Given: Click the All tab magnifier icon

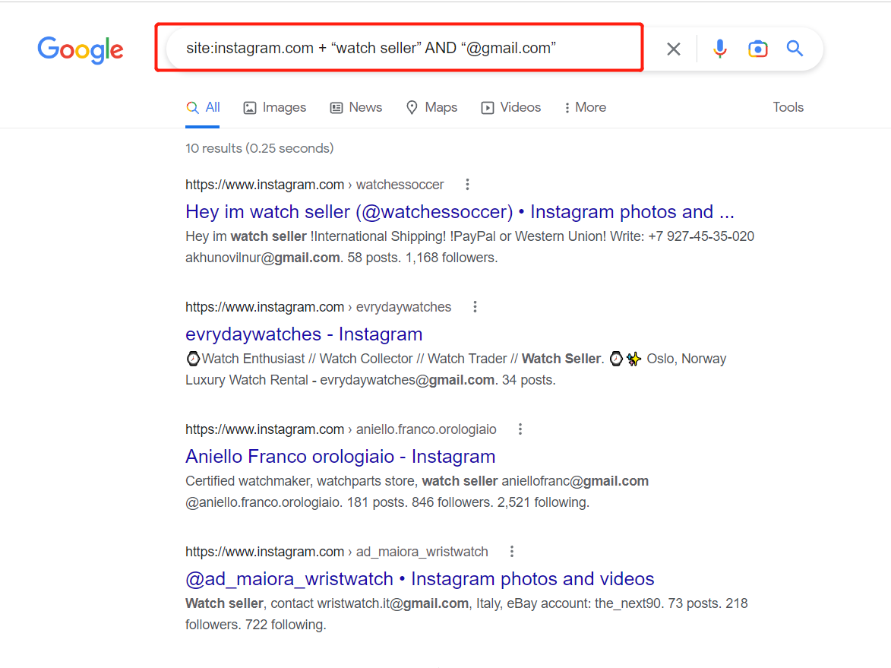Looking at the screenshot, I should pos(193,107).
